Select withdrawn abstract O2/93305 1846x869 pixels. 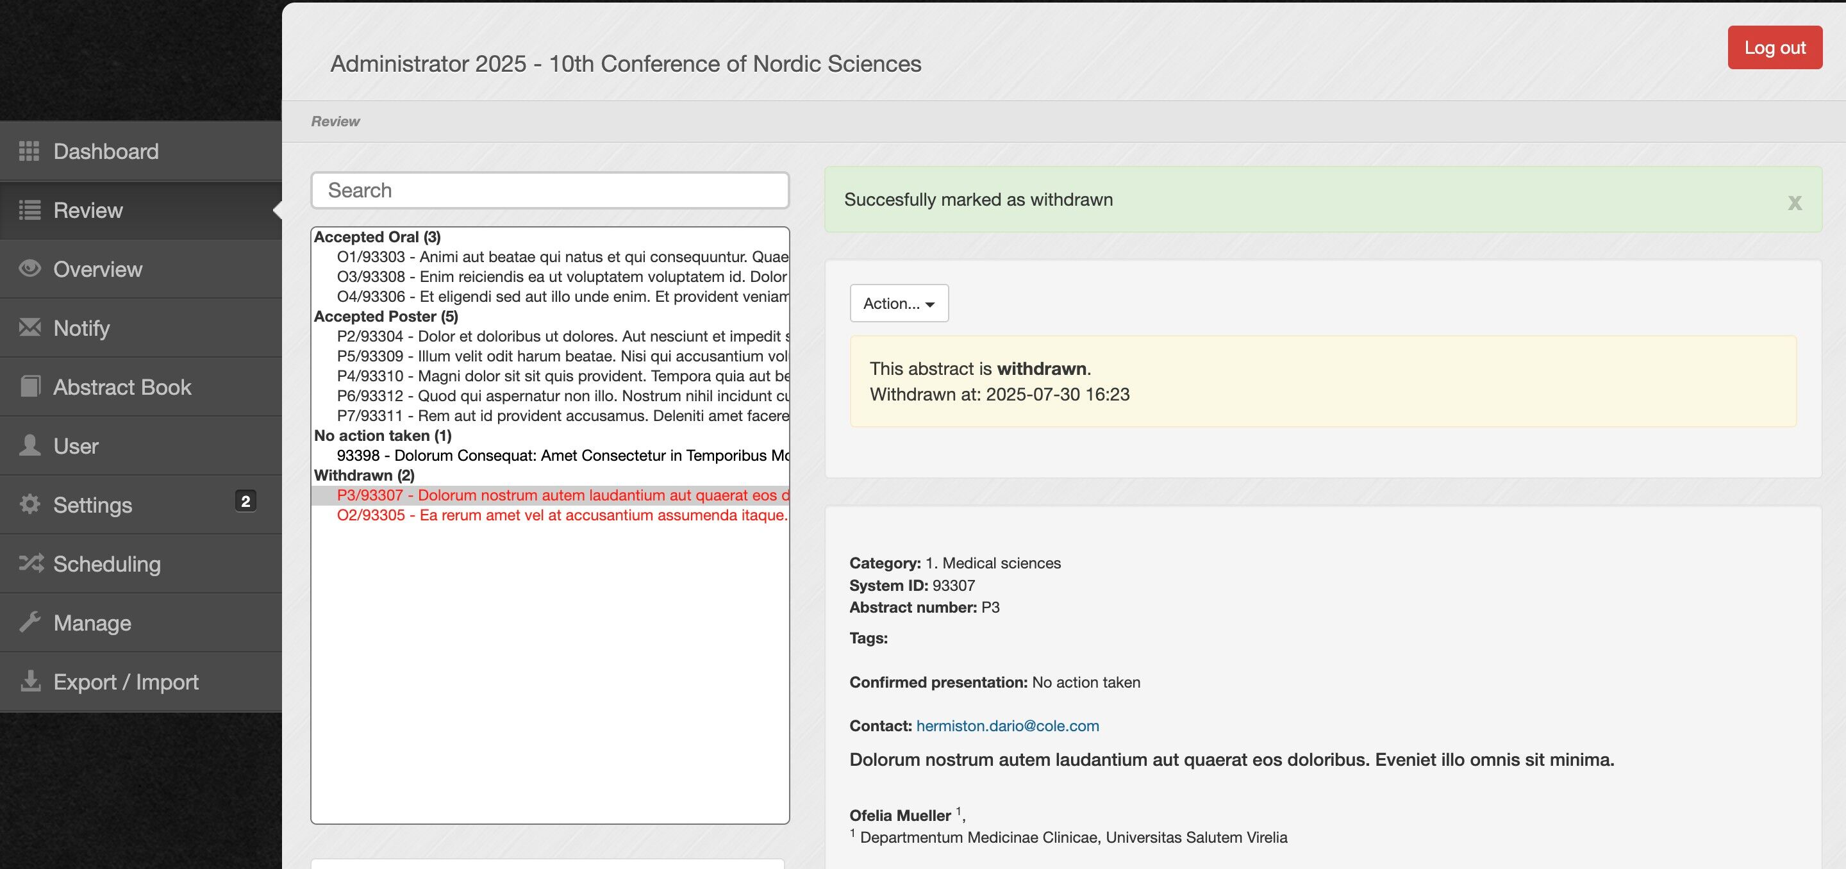(x=562, y=515)
